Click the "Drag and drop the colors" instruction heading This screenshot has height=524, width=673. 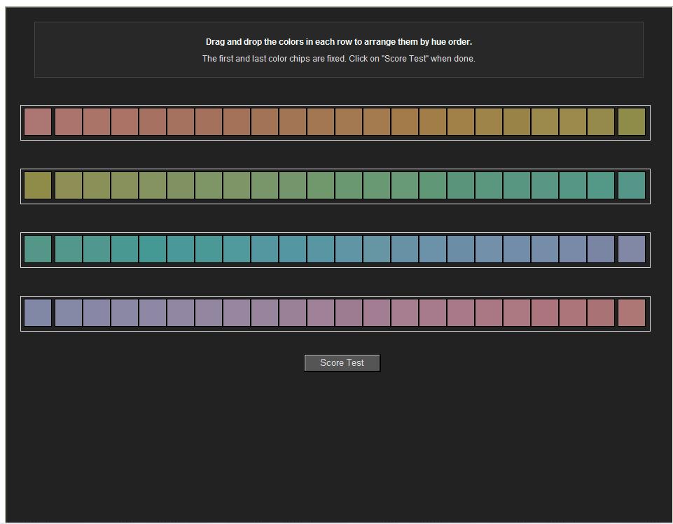coord(338,42)
